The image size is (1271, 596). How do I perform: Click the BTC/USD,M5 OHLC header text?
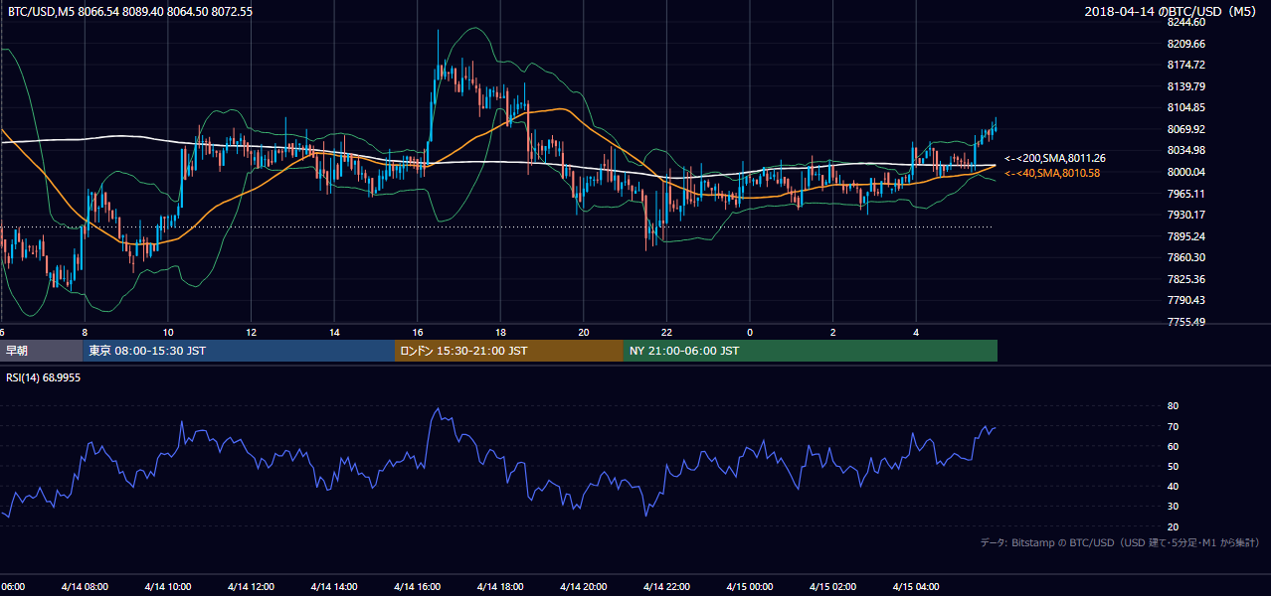(128, 12)
